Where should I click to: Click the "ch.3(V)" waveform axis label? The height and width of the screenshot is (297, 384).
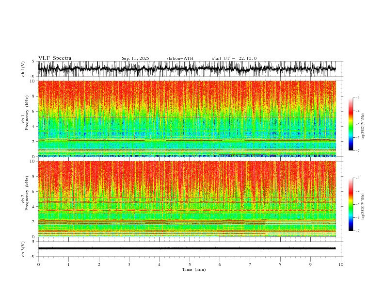[23, 249]
